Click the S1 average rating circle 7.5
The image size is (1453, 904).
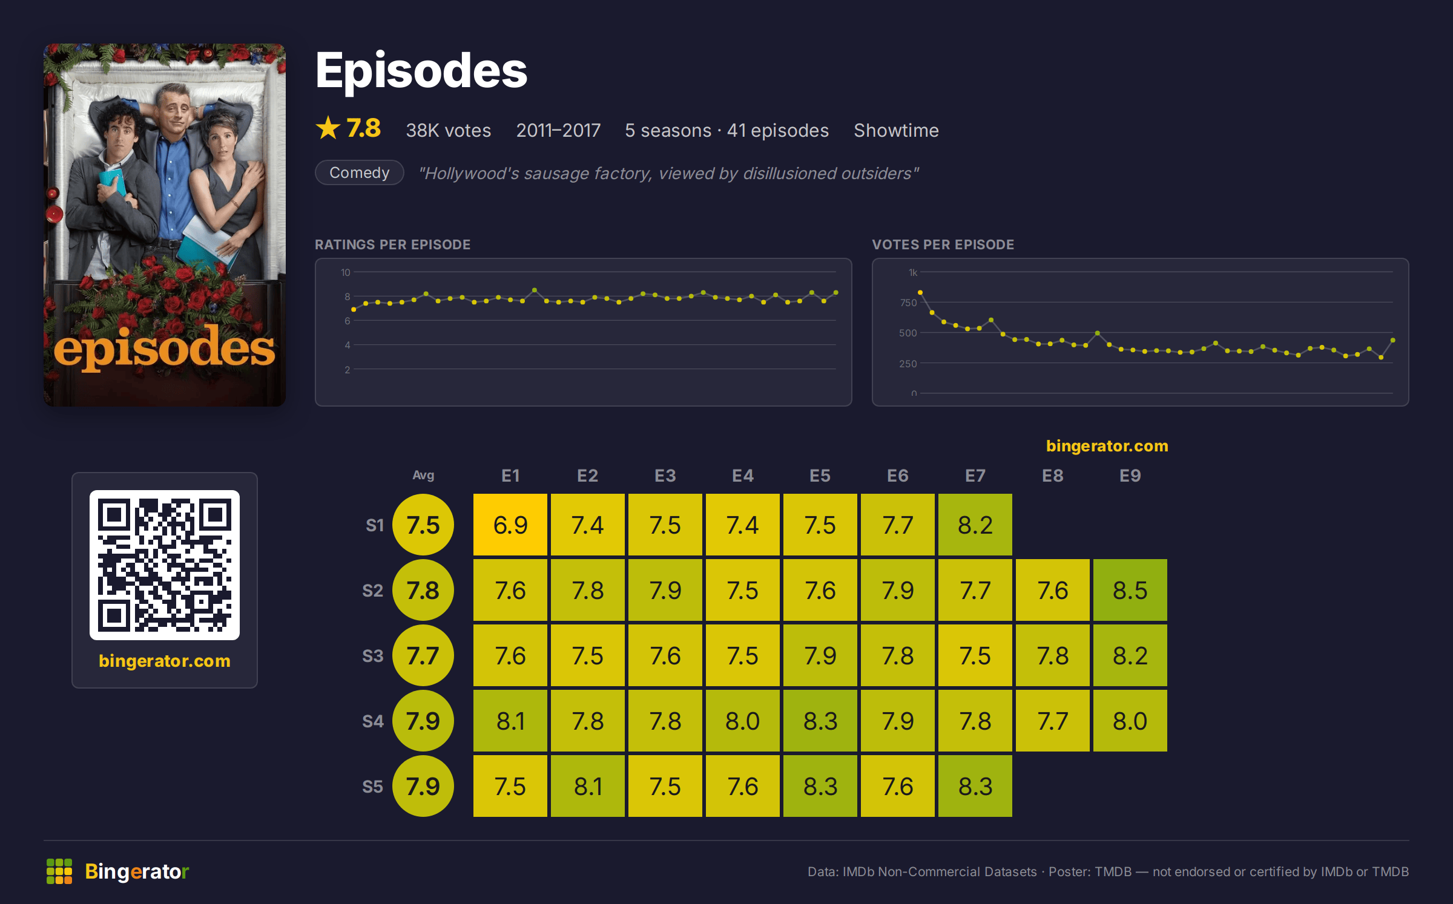click(423, 525)
